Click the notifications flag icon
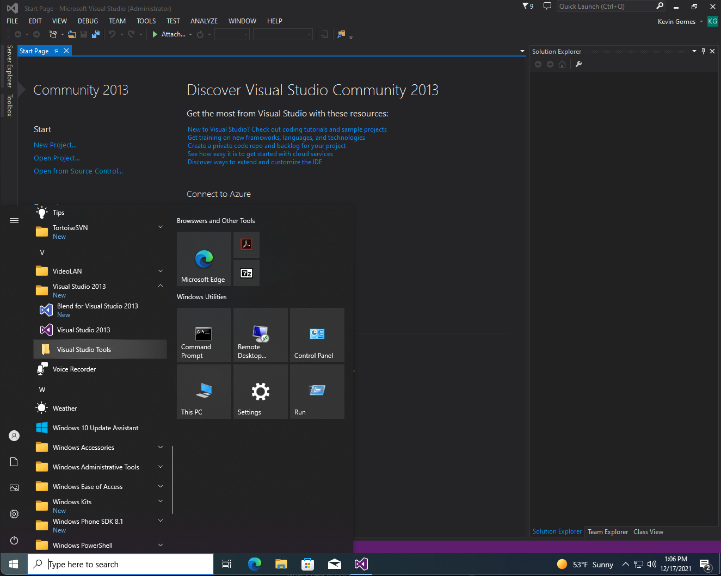Screen dimensions: 721x576 tap(528, 6)
